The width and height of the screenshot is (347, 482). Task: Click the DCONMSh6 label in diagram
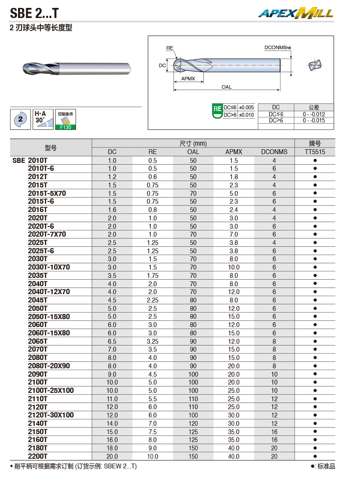278,48
